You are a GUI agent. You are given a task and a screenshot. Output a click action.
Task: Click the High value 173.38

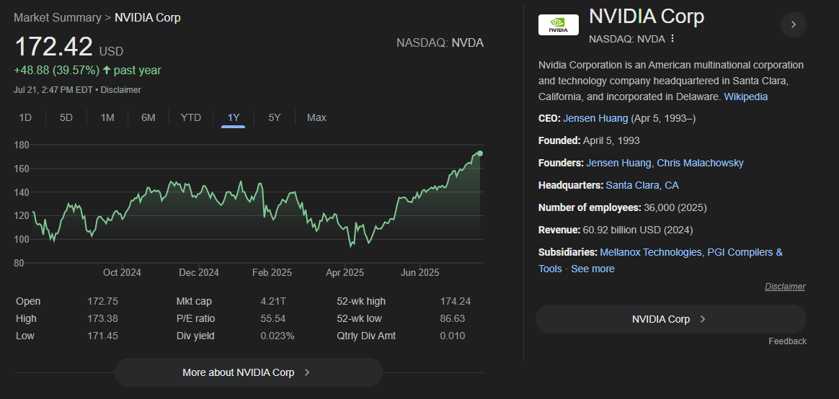click(103, 319)
